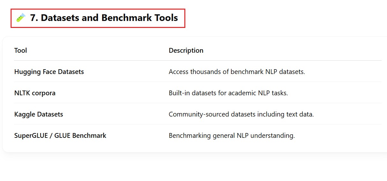Click the Built-in datasets for academic description
The image size is (387, 181).
pos(228,93)
